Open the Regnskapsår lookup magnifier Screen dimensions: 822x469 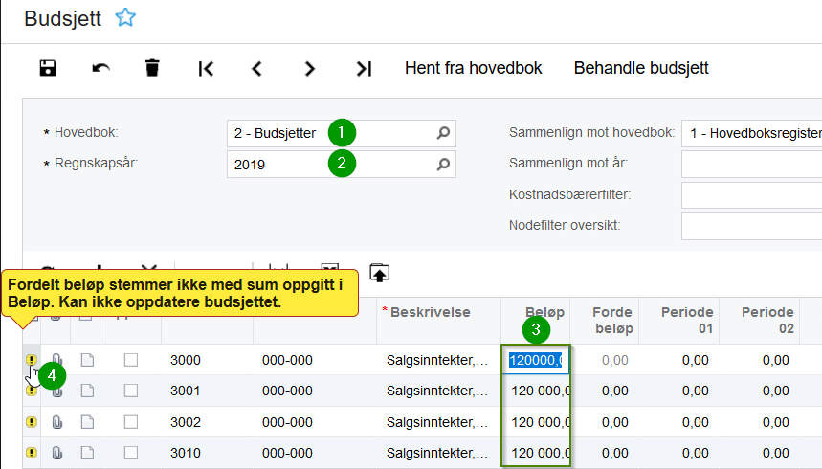pyautogui.click(x=443, y=164)
